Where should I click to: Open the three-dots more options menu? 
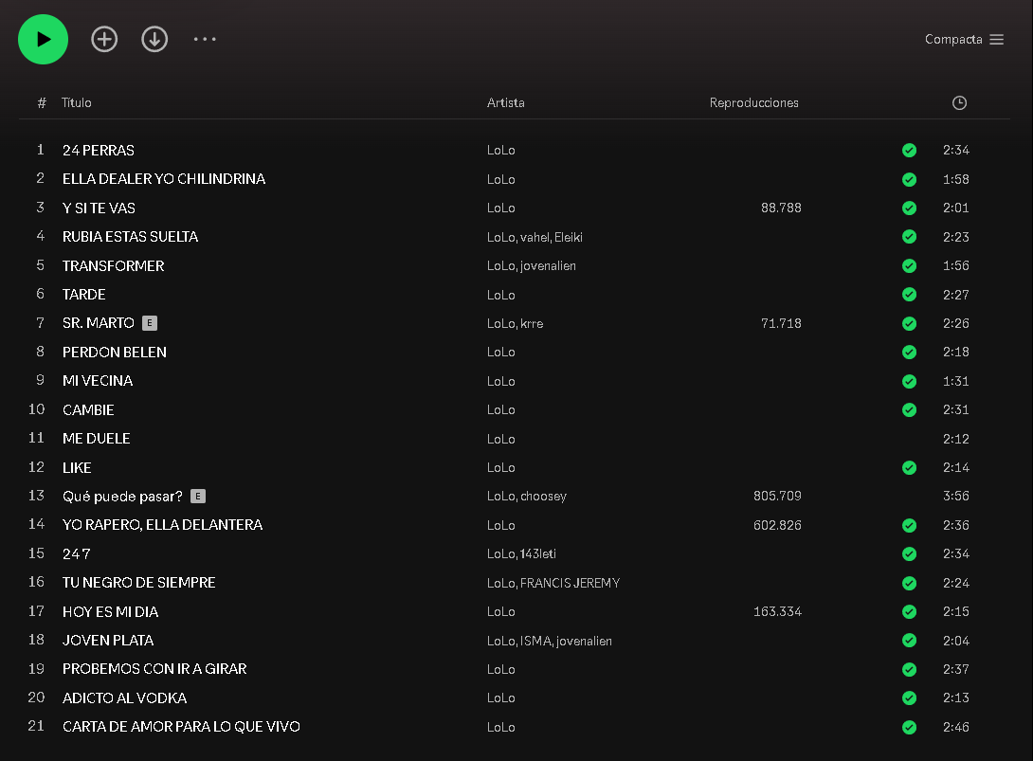click(x=205, y=40)
